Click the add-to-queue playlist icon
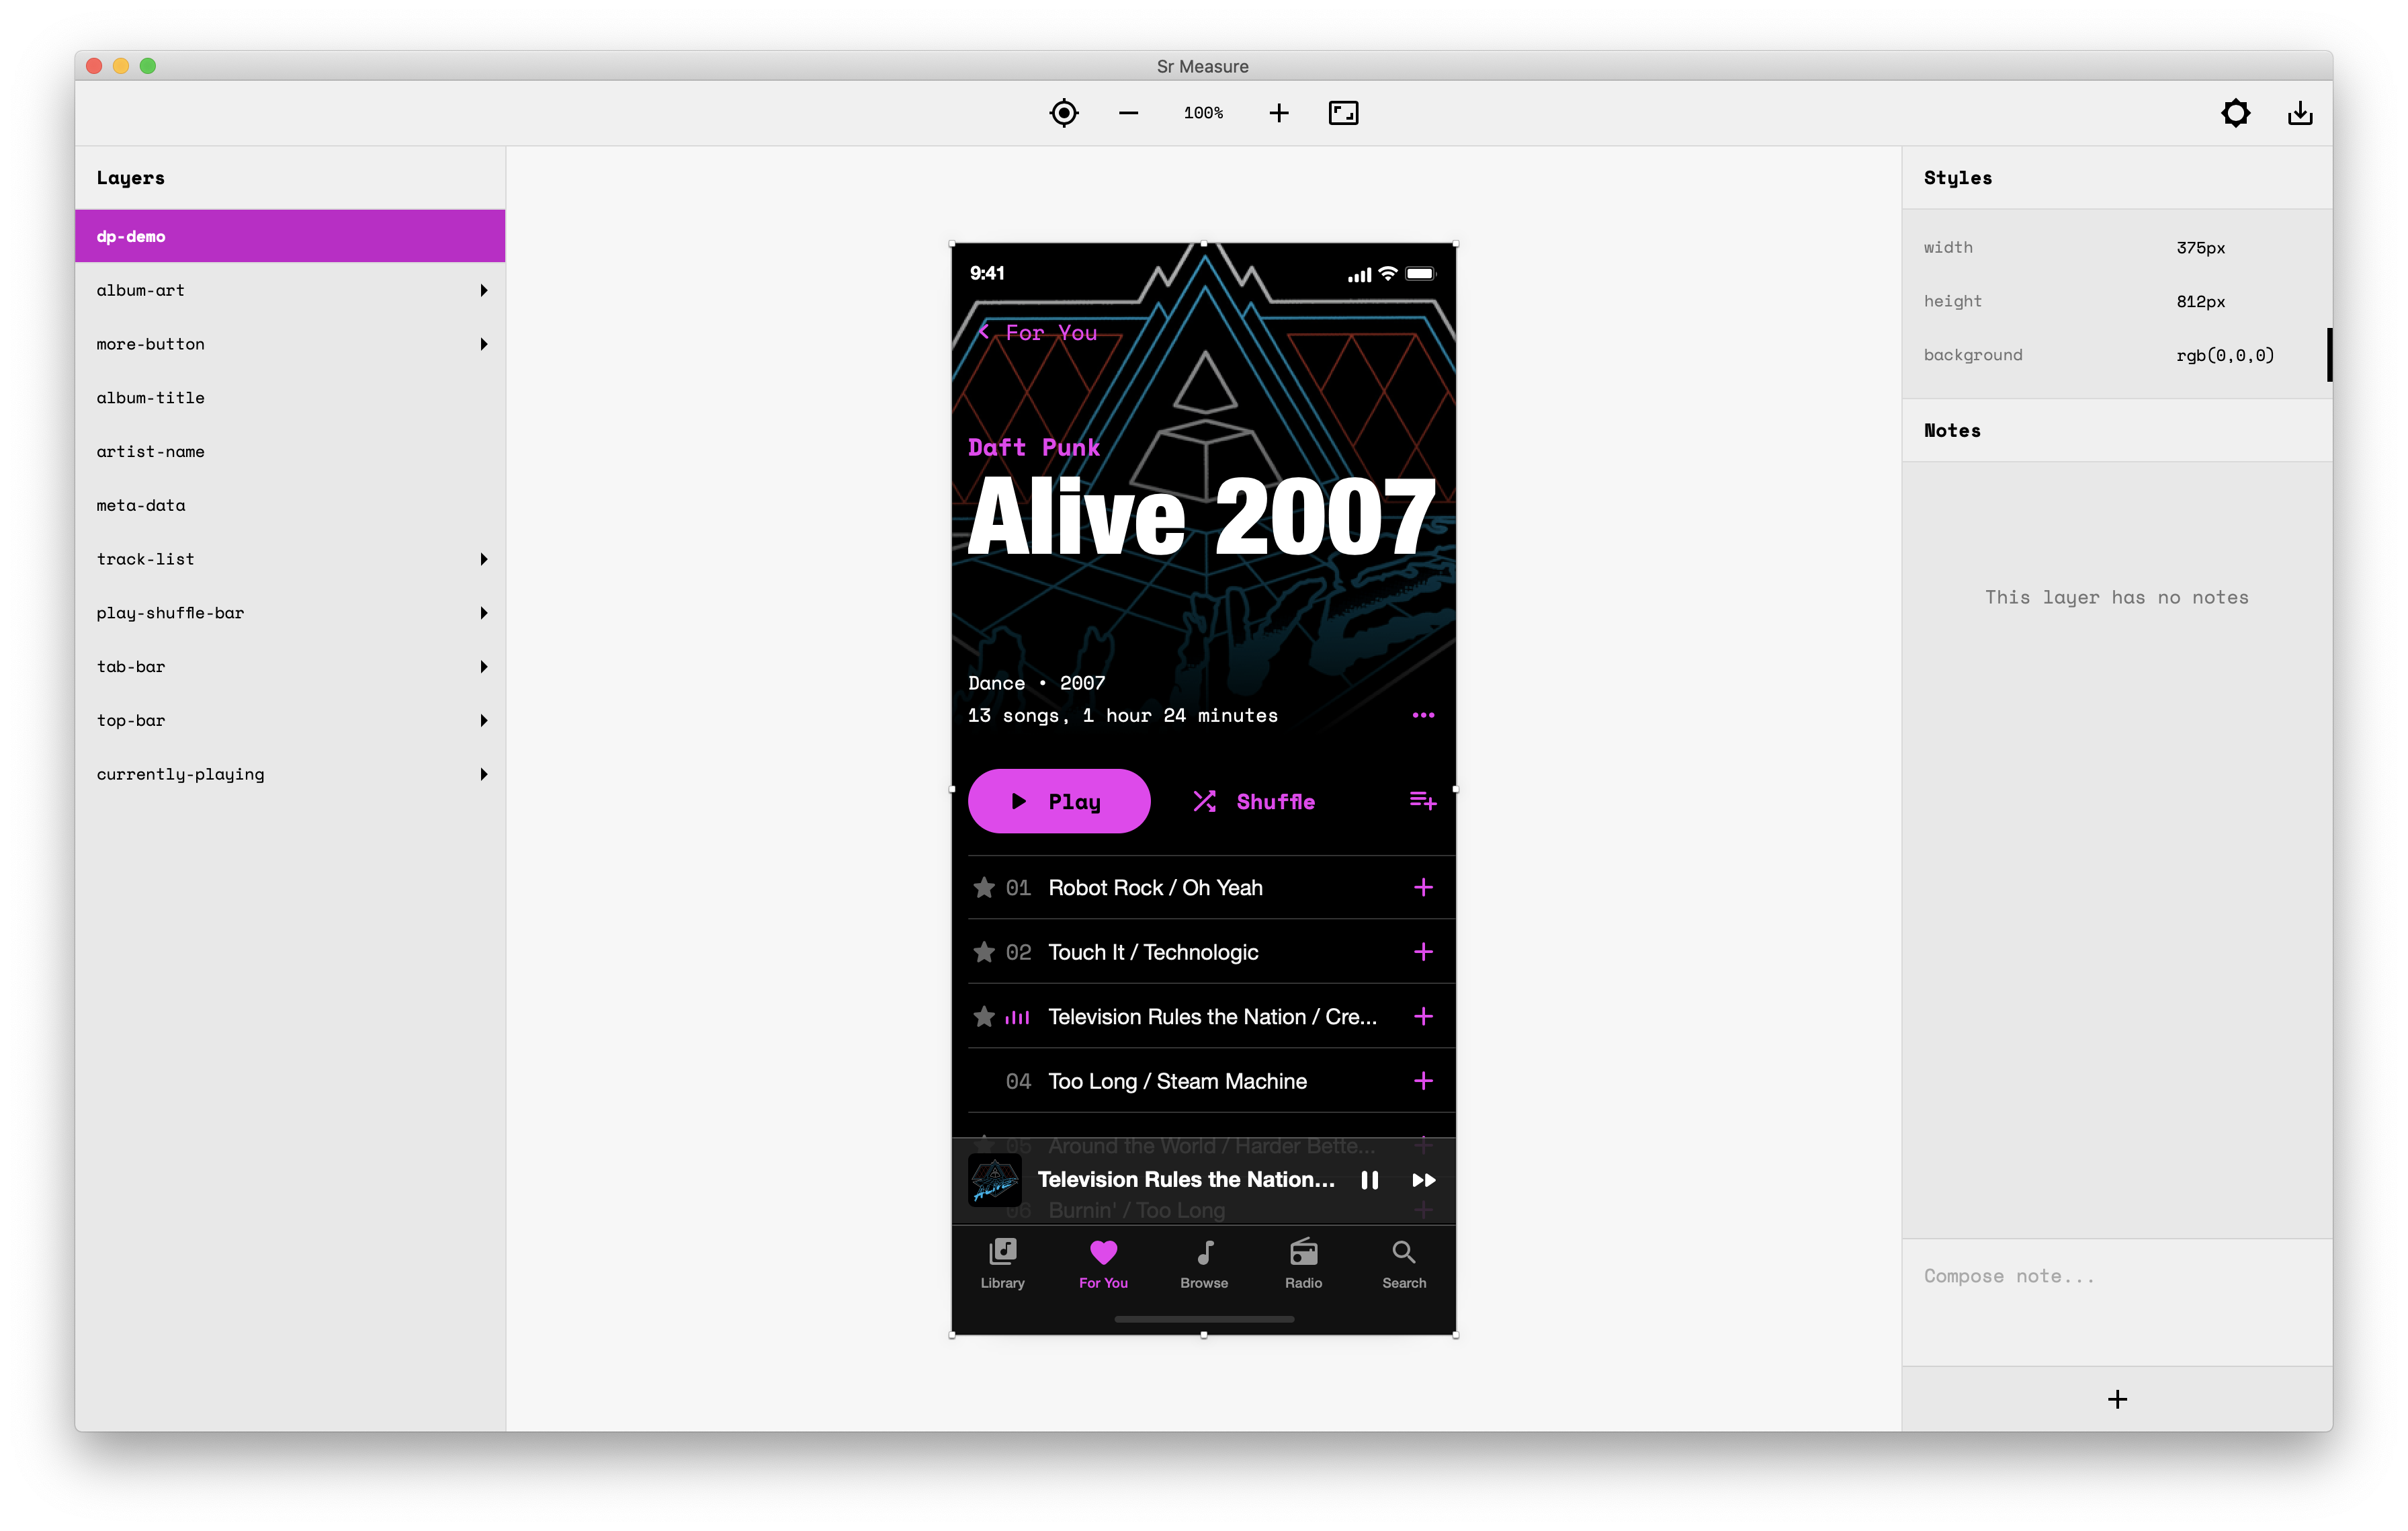The height and width of the screenshot is (1531, 2408). click(x=1422, y=801)
